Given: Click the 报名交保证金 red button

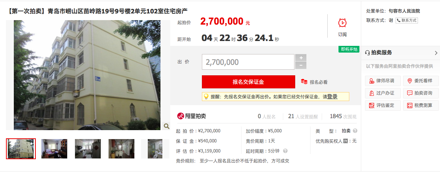Looking at the screenshot, I should [x=248, y=82].
